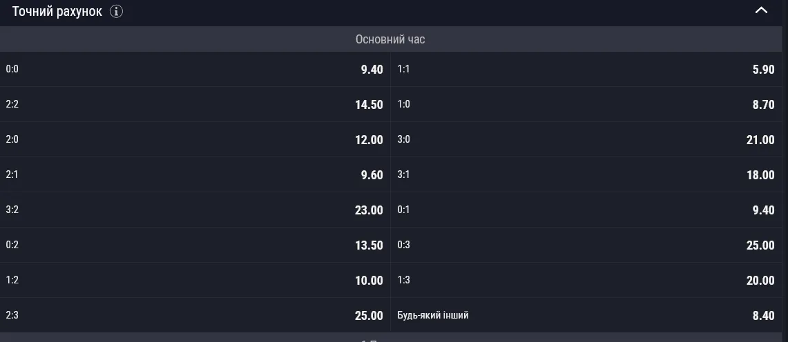Collapse the Точний рахунок section chevron
Viewport: 788px width, 342px height.
[761, 10]
